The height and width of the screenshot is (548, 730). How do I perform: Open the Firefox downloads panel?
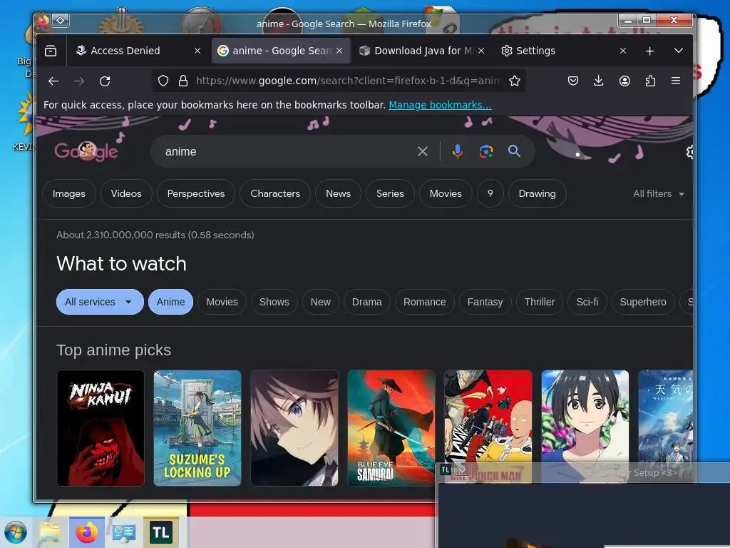[x=599, y=81]
